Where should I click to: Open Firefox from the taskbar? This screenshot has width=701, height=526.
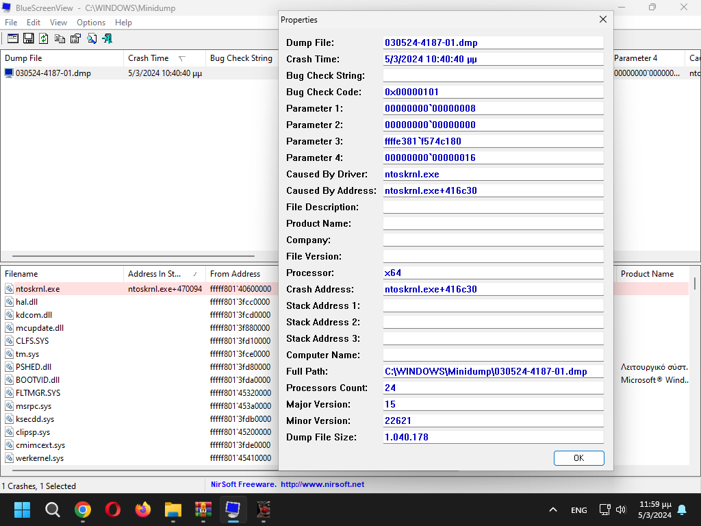click(142, 510)
